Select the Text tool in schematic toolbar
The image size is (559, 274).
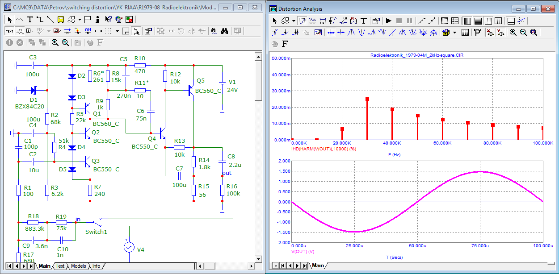(30, 19)
